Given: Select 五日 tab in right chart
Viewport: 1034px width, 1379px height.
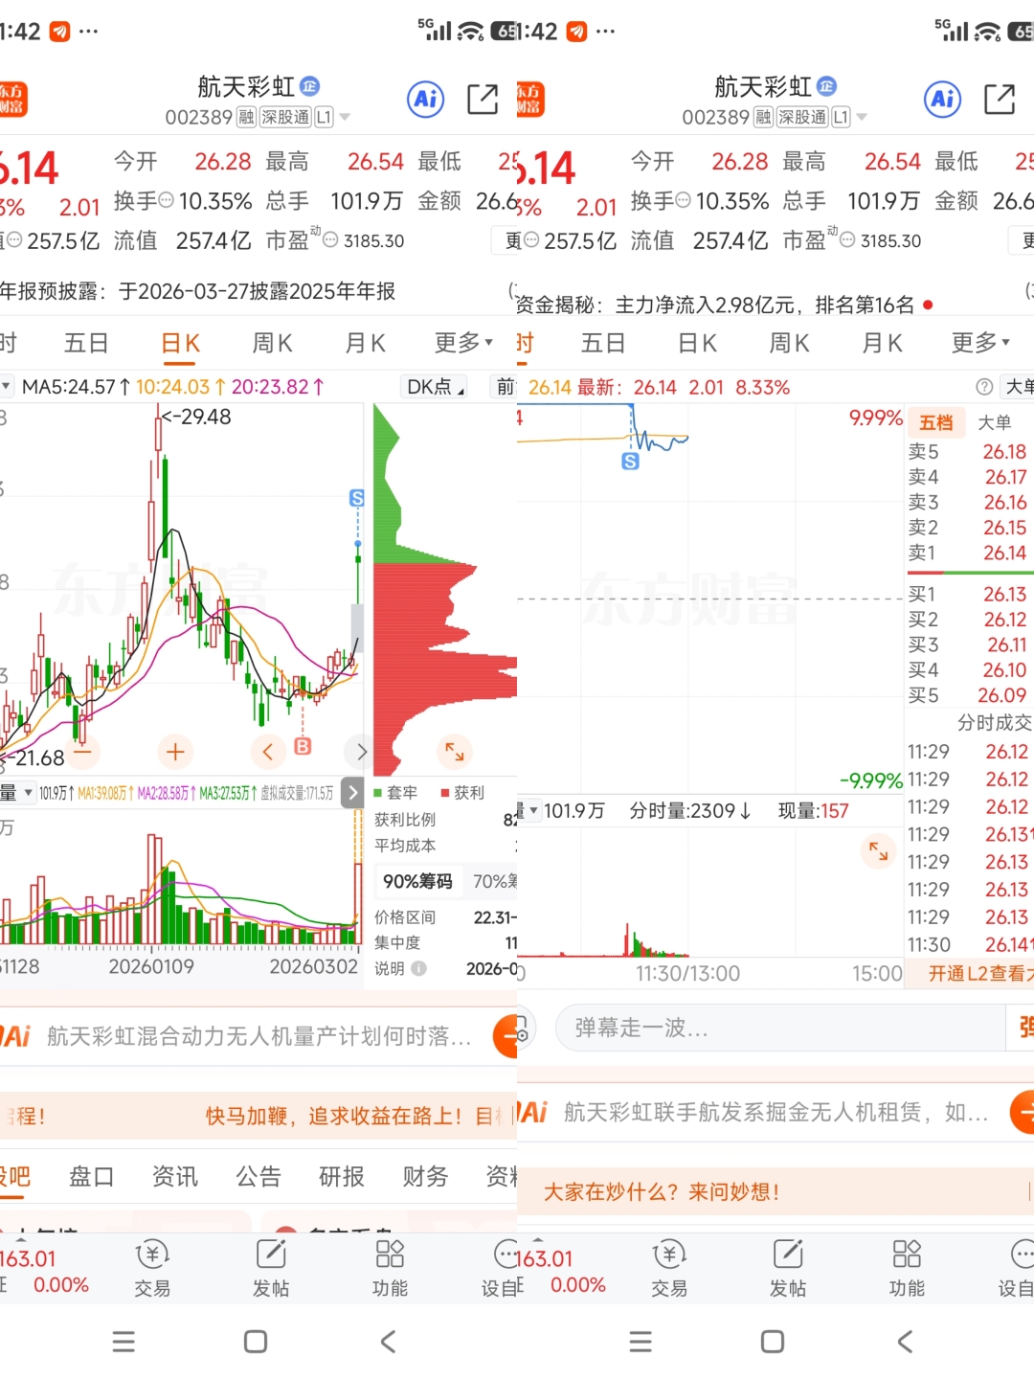Looking at the screenshot, I should (x=603, y=343).
